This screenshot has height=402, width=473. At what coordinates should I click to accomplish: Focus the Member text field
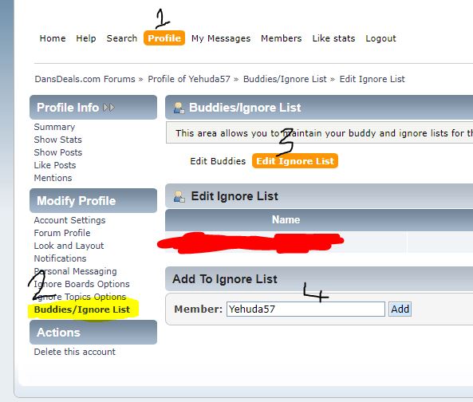click(305, 309)
